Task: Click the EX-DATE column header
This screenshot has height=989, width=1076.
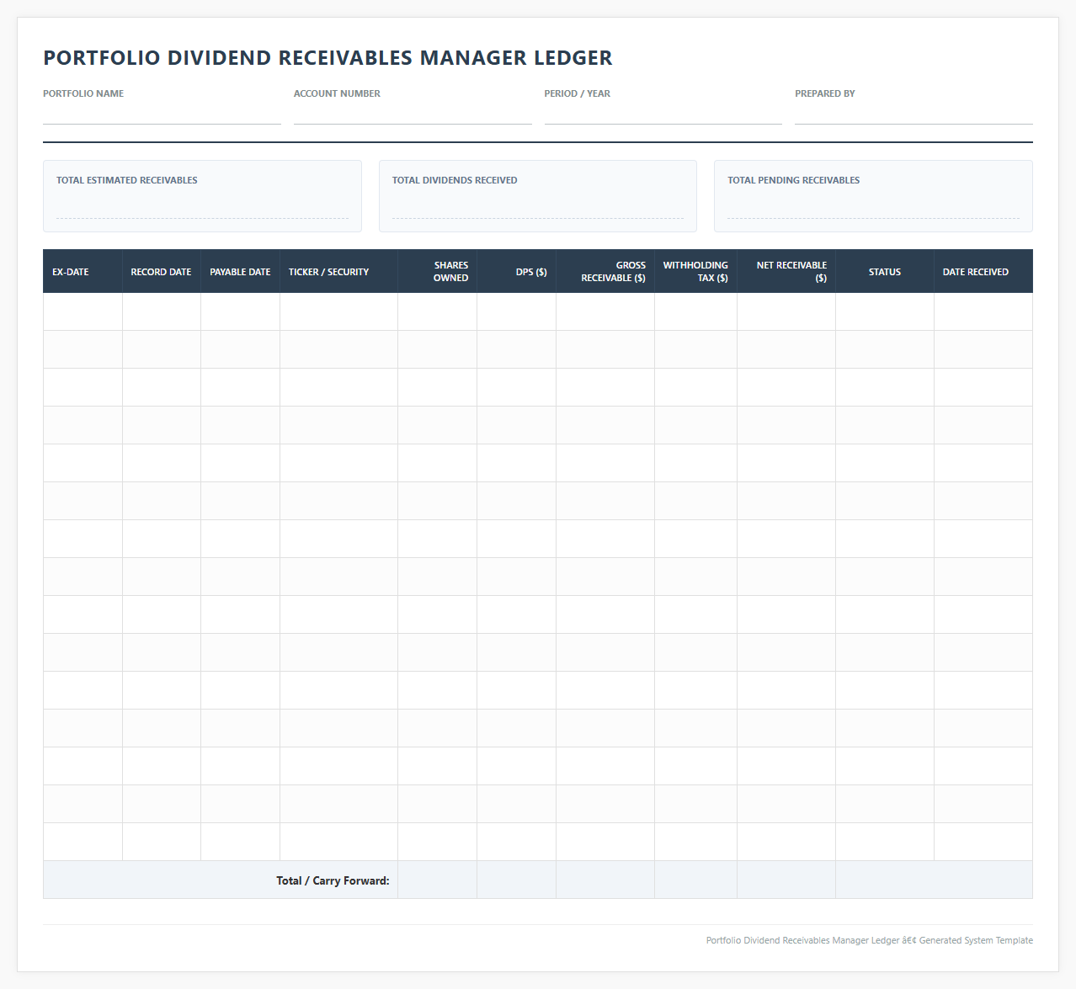Action: (x=83, y=271)
